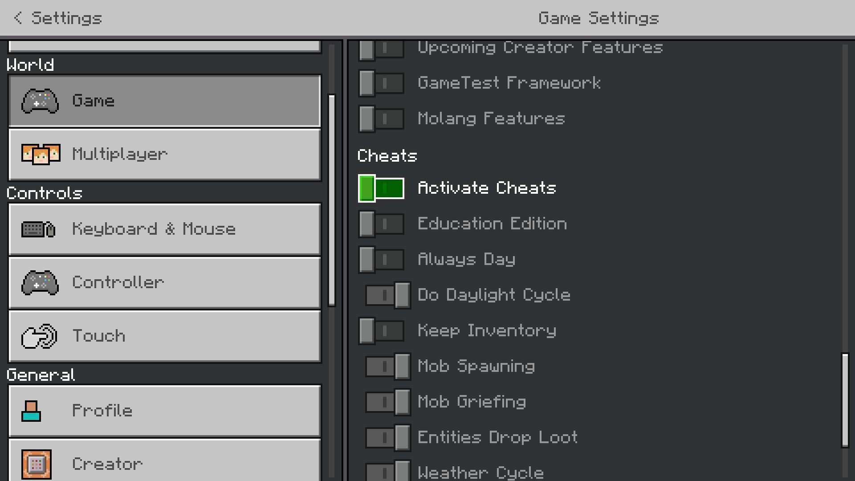Navigate back using Settings arrow

tap(19, 18)
